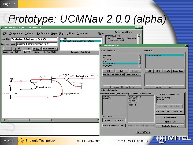Open the Utilities menu
The image size is (193, 145).
[x=71, y=34]
